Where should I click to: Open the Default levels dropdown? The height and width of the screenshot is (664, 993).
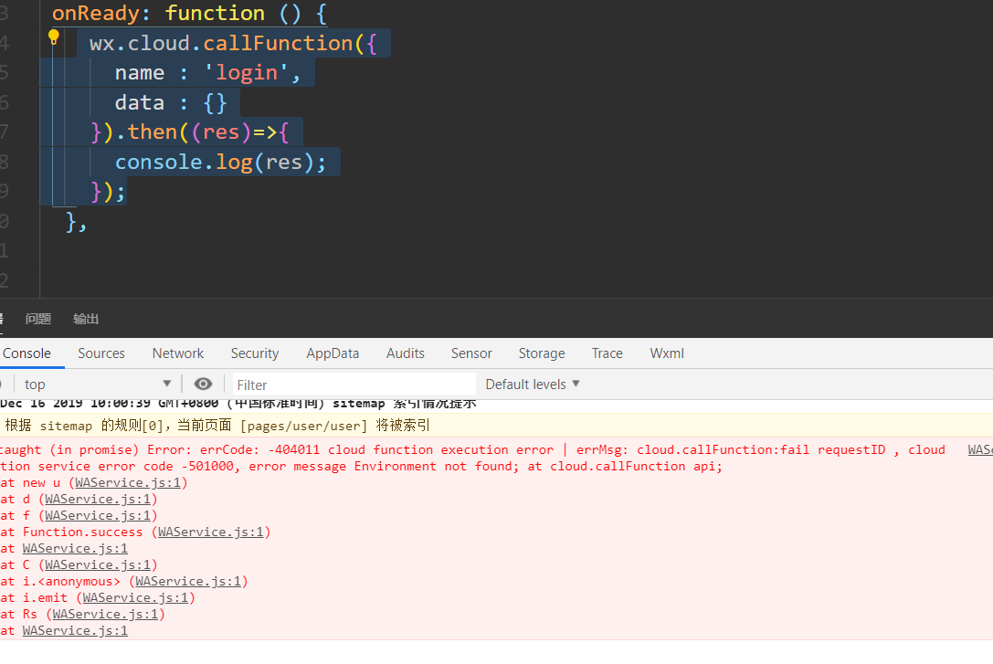[533, 385]
